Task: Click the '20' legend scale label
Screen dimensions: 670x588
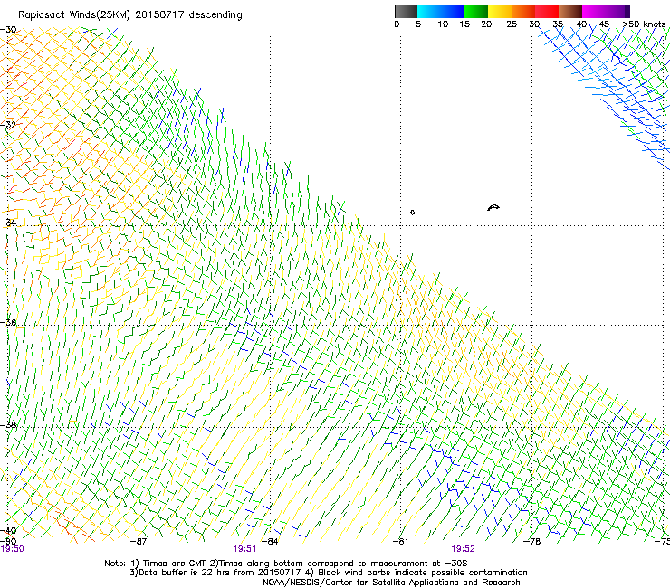Action: coord(486,24)
